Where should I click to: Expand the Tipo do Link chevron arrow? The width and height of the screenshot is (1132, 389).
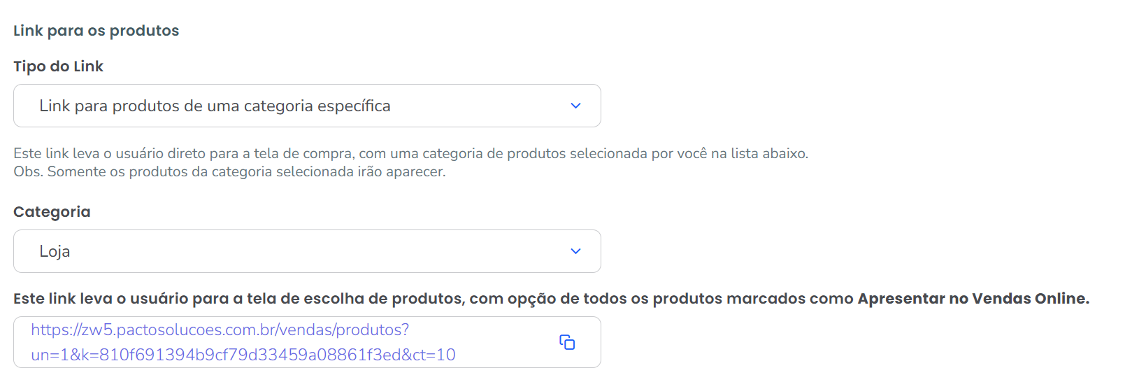pos(575,106)
